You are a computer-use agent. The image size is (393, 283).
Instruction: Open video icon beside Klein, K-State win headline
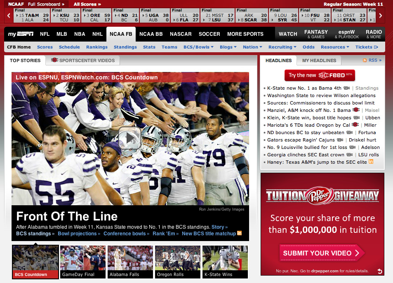[x=357, y=118]
